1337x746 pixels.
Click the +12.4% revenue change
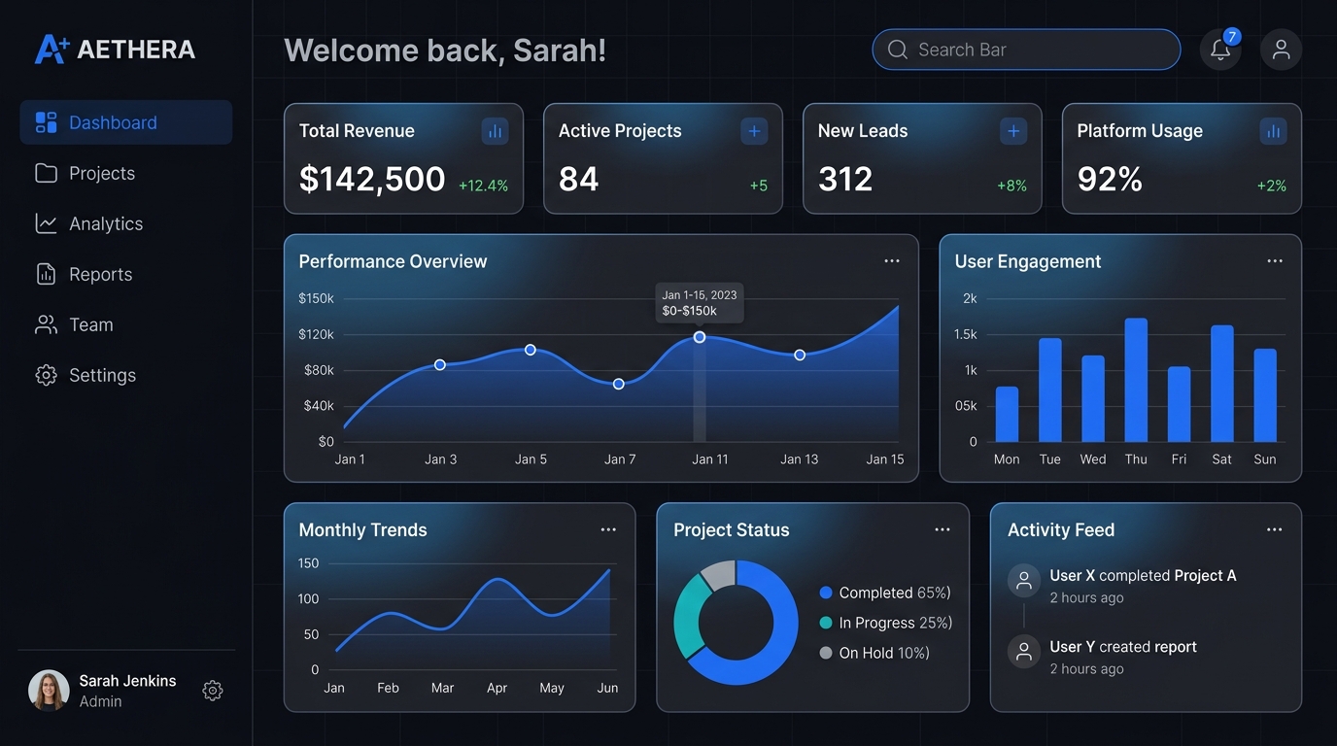click(x=483, y=186)
